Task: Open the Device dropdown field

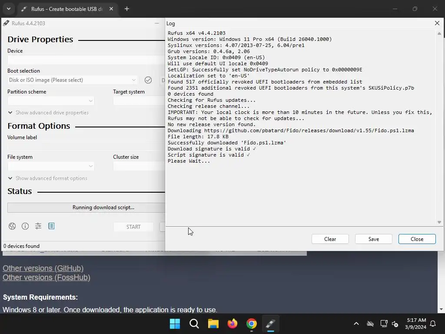Action: [x=86, y=60]
